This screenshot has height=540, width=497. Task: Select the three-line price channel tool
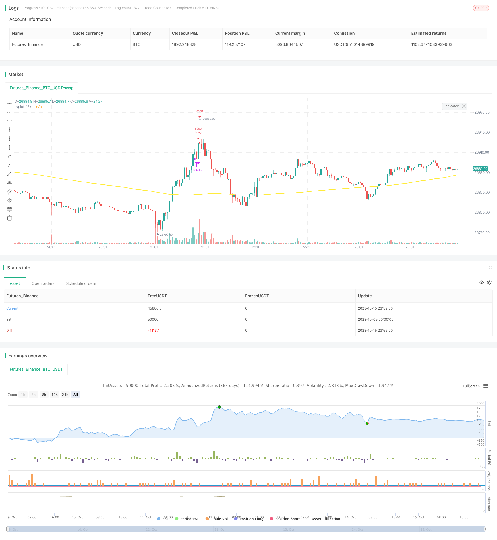click(x=9, y=200)
